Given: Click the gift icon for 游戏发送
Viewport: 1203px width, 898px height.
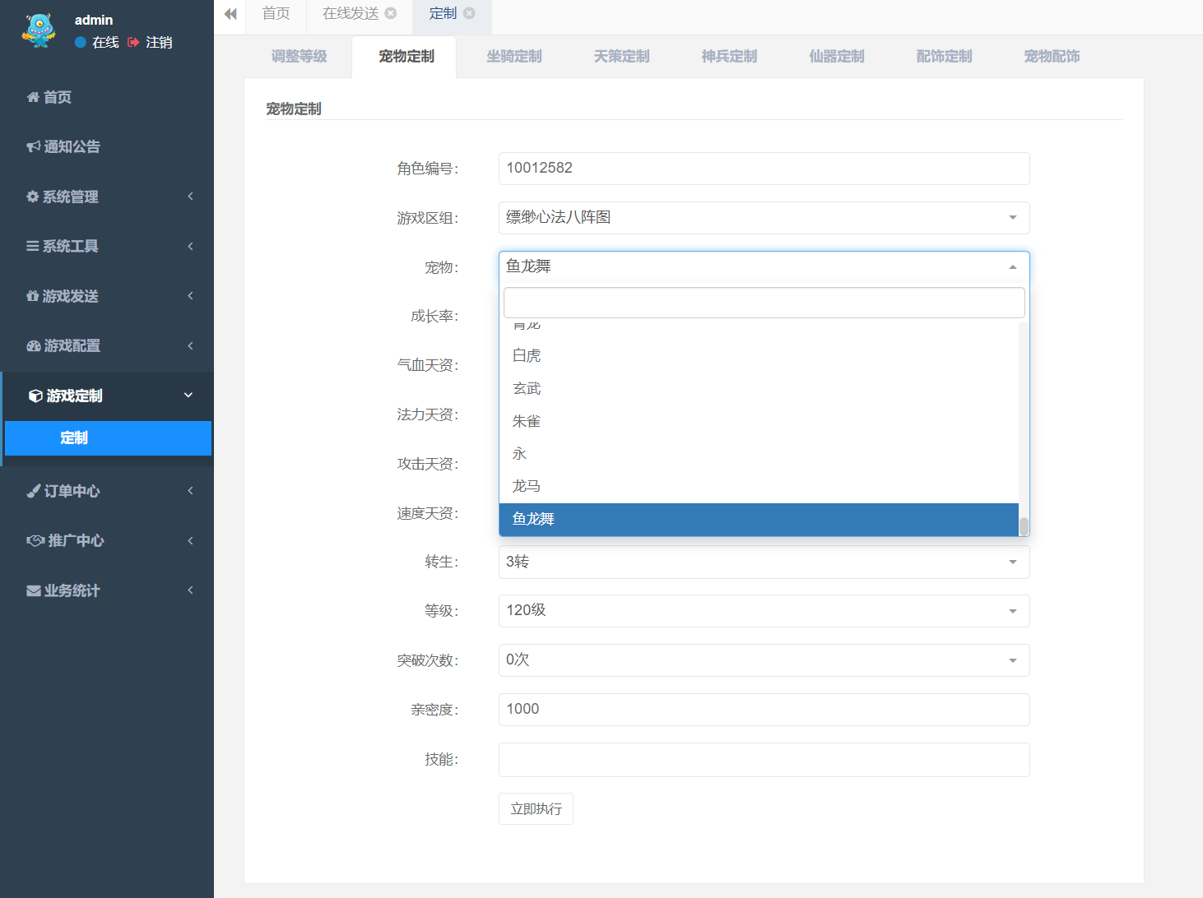Looking at the screenshot, I should [x=33, y=296].
